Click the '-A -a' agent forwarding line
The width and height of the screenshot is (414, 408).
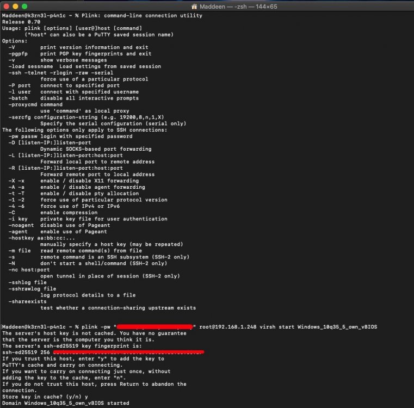click(x=77, y=187)
